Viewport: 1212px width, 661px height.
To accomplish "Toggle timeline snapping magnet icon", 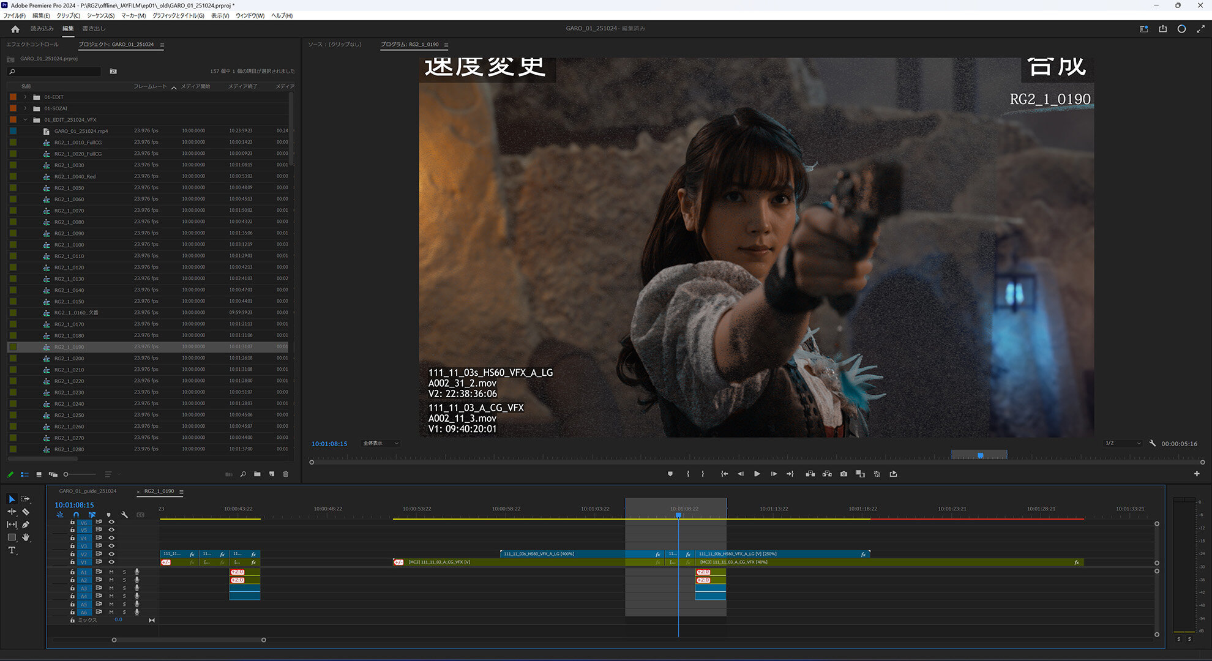I will [76, 515].
